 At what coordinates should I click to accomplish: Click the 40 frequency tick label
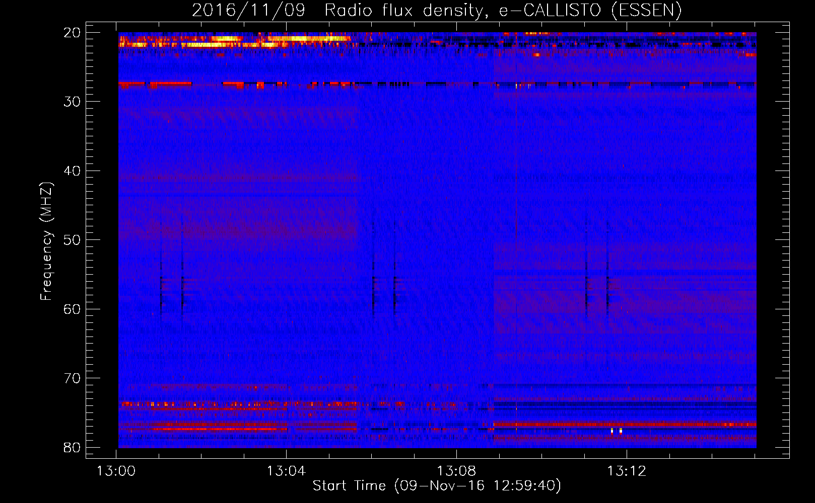(72, 171)
